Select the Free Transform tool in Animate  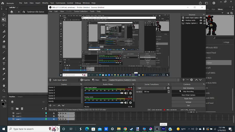coord(4,20)
